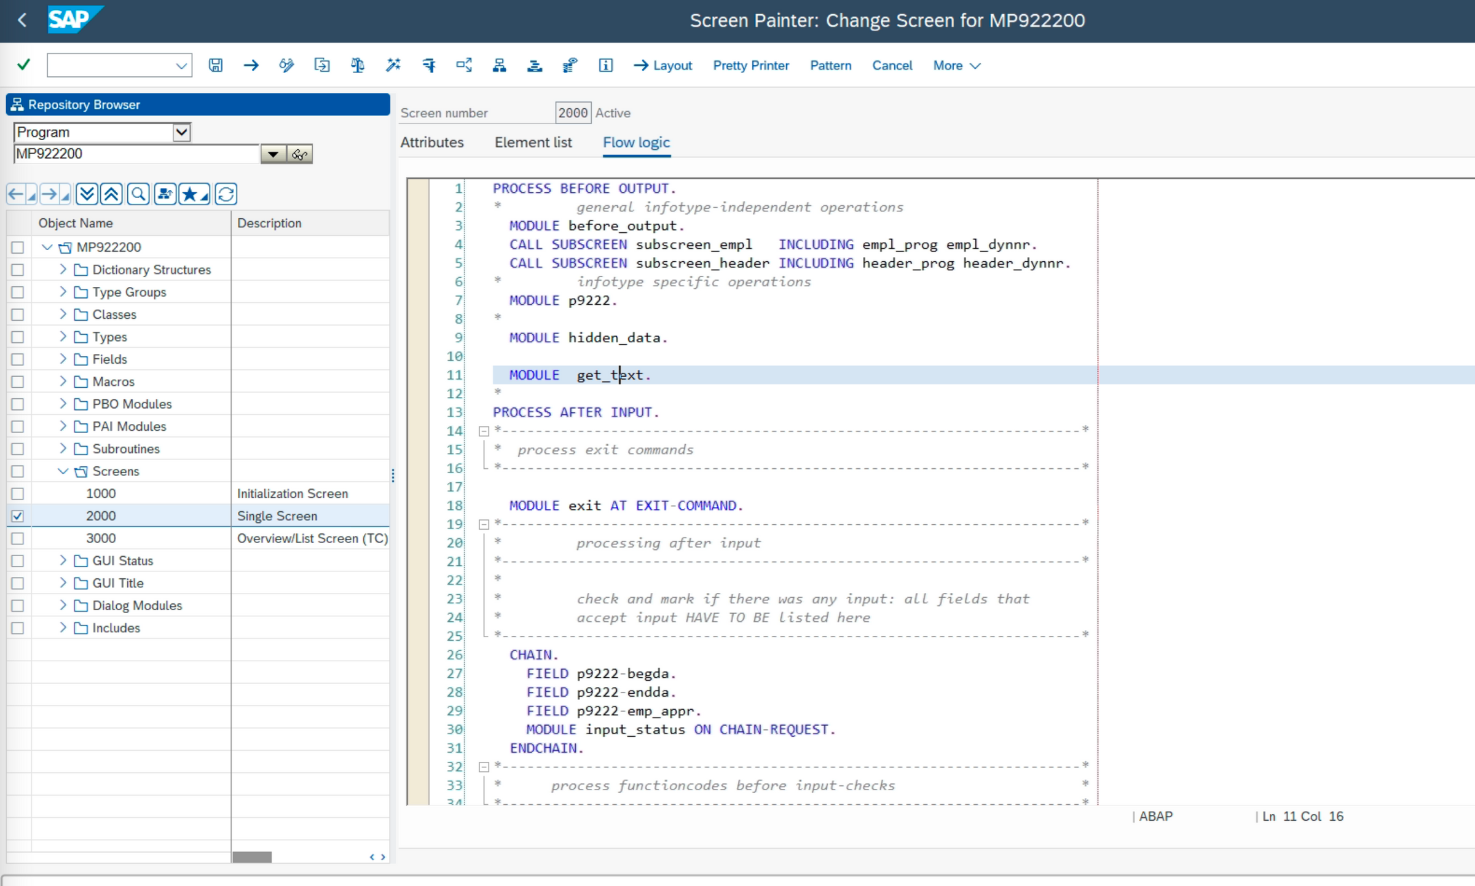Image resolution: width=1475 pixels, height=886 pixels.
Task: Click the More dropdown menu
Action: pos(953,65)
